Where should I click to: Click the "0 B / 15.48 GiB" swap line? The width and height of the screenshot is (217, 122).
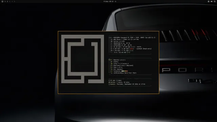pos(122,53)
